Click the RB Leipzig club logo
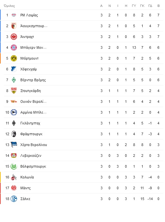 [x=14, y=15]
